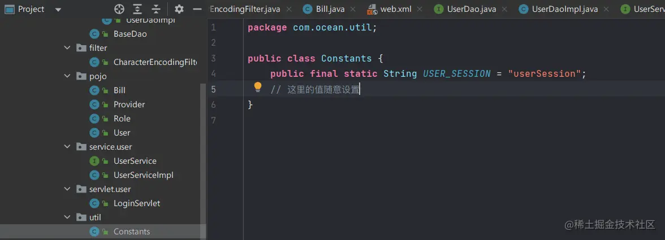The width and height of the screenshot is (665, 240).
Task: Collapse the filter package folder
Action: [x=67, y=48]
